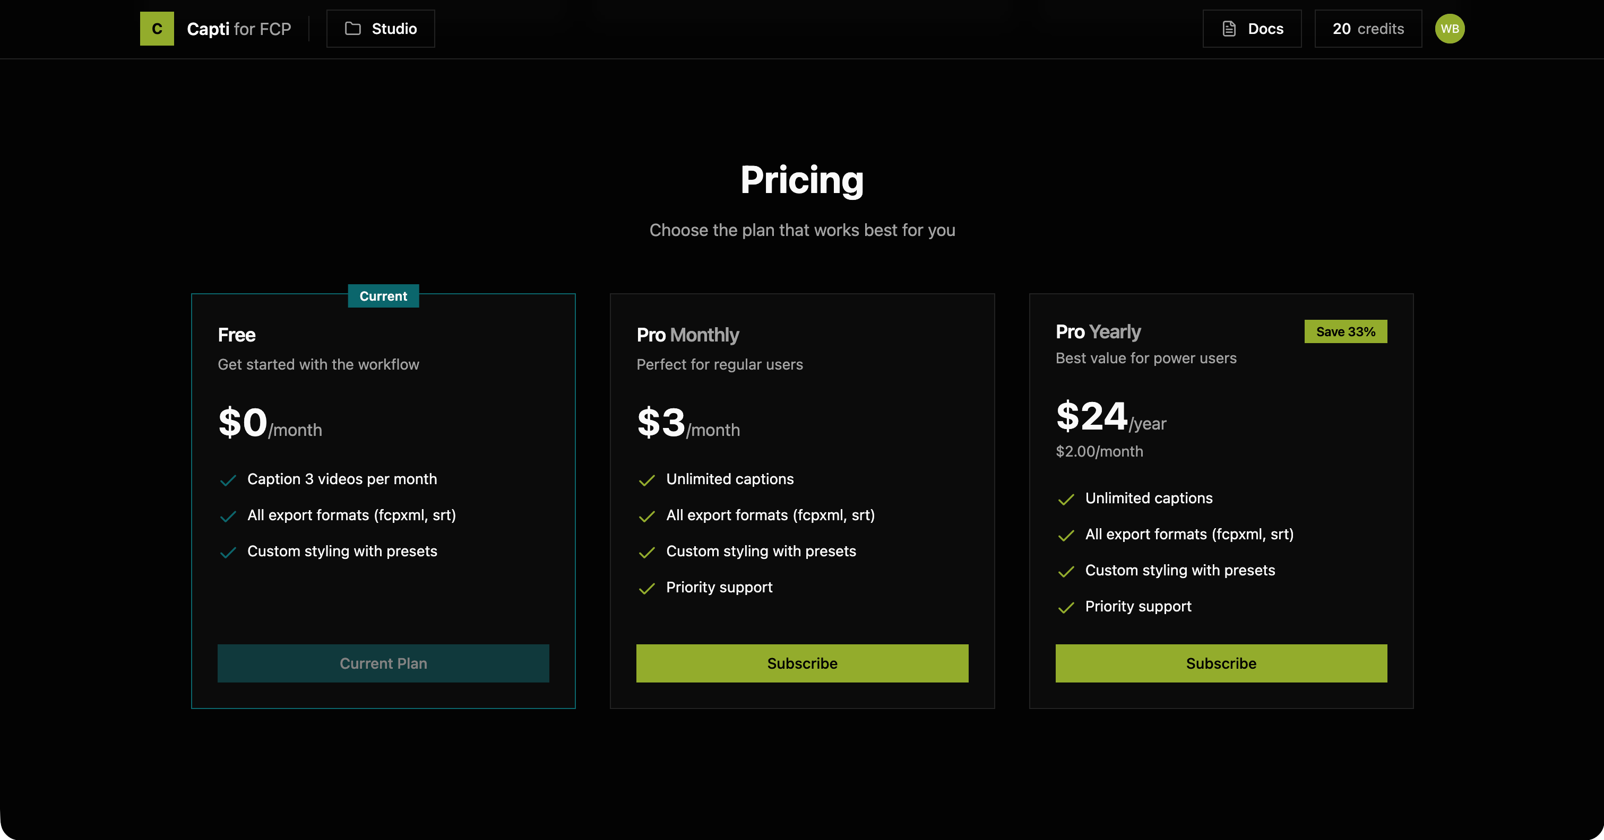
Task: Click the Current Plan button
Action: tap(383, 663)
